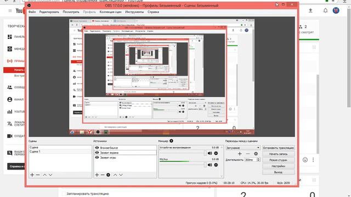
Task: Open YouTube notifications bell
Action: 325,10
